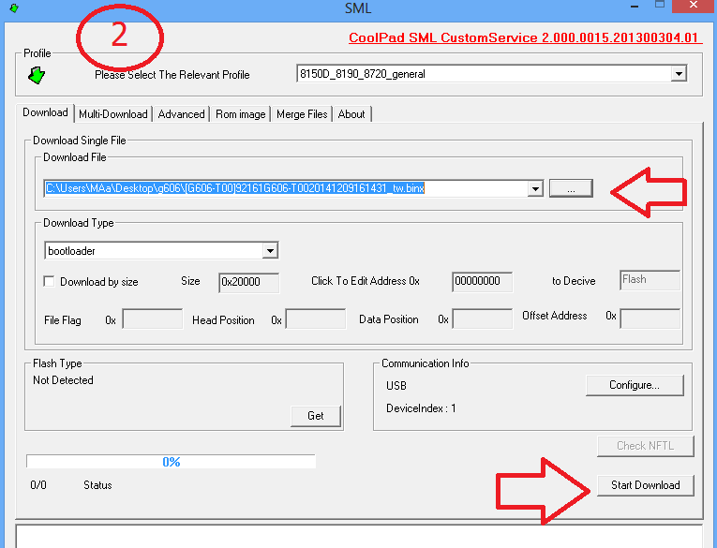Click the CoolPad SML CustomService version link
The height and width of the screenshot is (548, 717).
(x=524, y=37)
